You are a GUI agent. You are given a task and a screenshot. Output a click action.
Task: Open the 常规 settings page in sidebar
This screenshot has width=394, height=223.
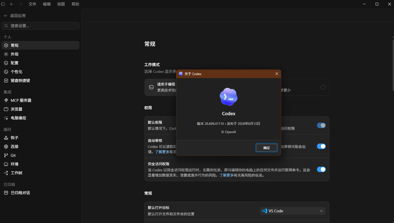[40, 45]
